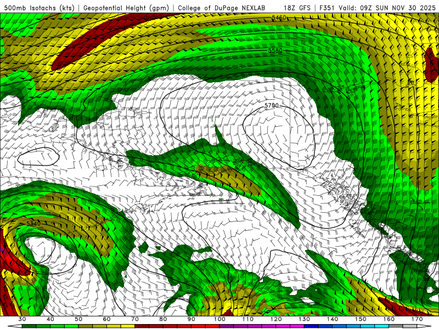Pick the bright yellow color bar swatch

coord(128,326)
